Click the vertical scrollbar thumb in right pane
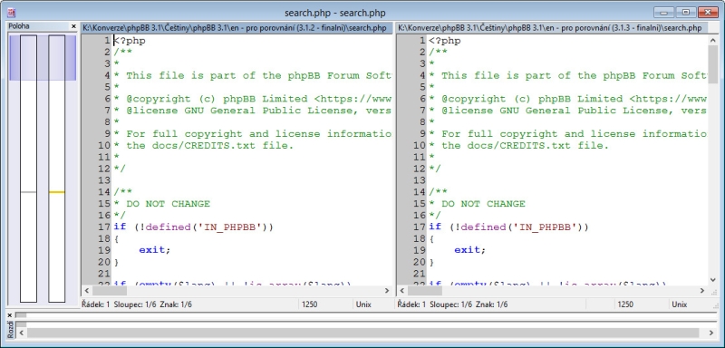 712,64
